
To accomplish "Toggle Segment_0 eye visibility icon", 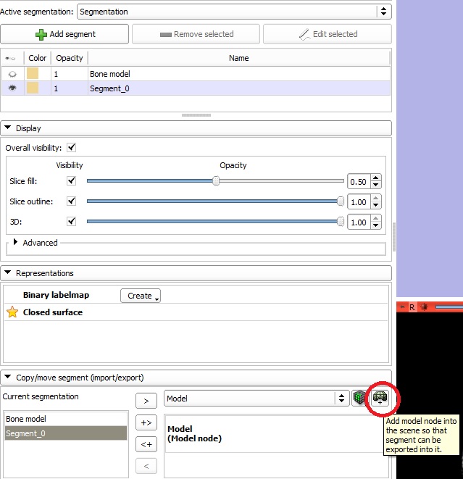I will (12, 88).
